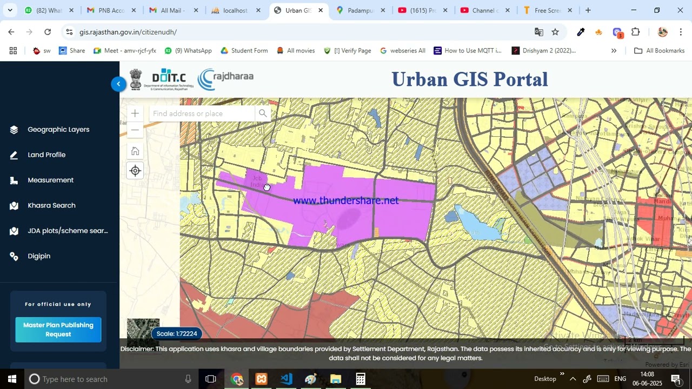Open the Windows Start menu
The width and height of the screenshot is (692, 389).
(12, 379)
